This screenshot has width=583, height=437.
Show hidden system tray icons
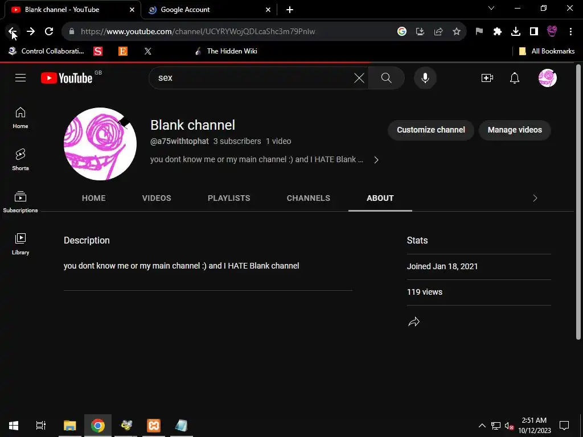482,426
